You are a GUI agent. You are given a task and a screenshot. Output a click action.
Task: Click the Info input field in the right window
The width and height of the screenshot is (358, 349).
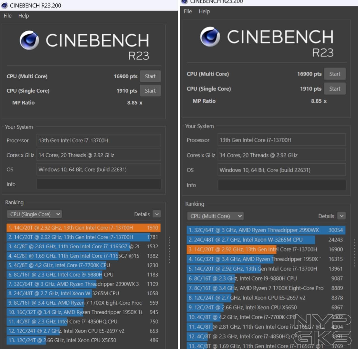pos(282,185)
